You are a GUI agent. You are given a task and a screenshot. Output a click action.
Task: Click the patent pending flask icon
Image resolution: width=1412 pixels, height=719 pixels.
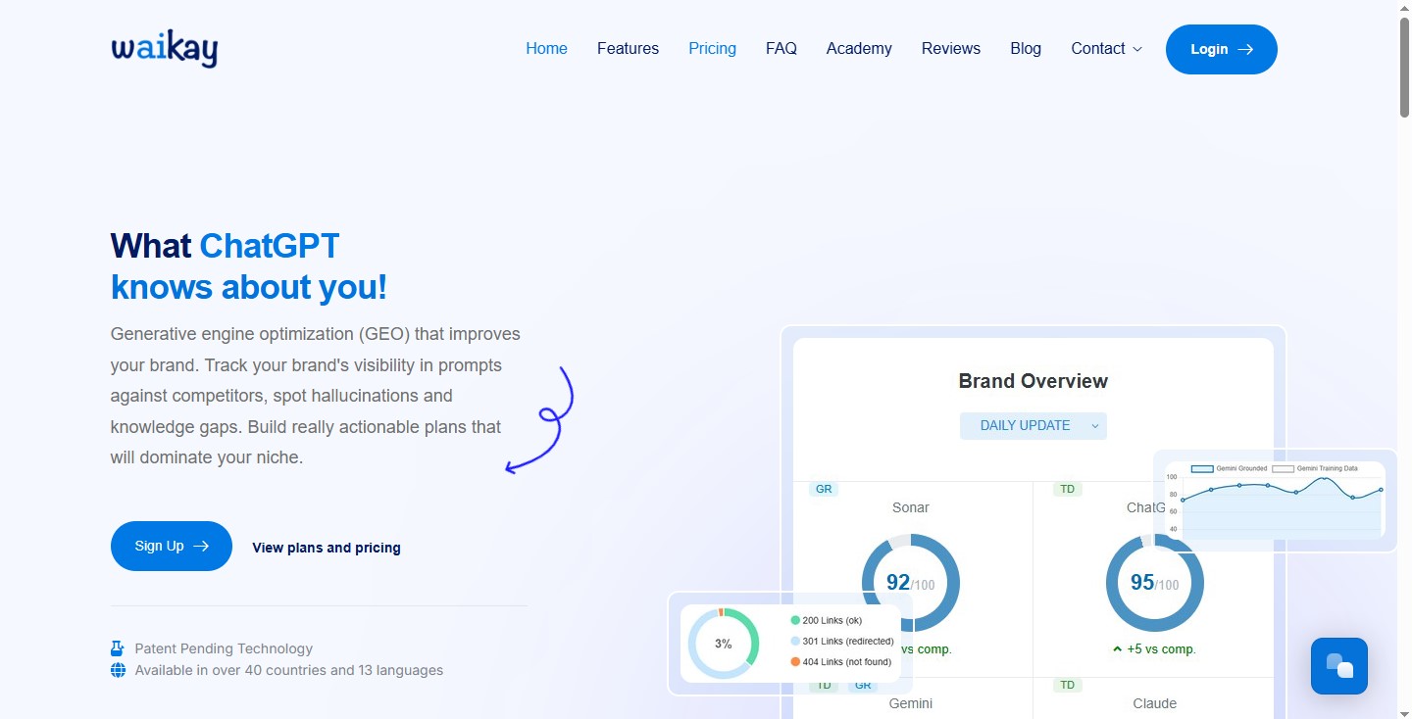[x=118, y=648]
